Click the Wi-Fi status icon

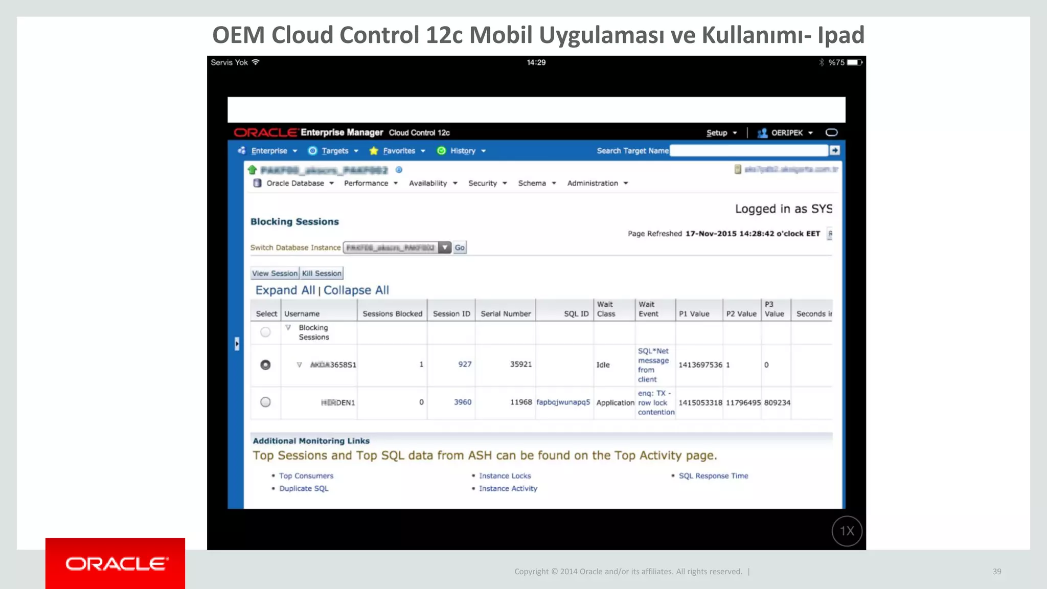pyautogui.click(x=256, y=62)
